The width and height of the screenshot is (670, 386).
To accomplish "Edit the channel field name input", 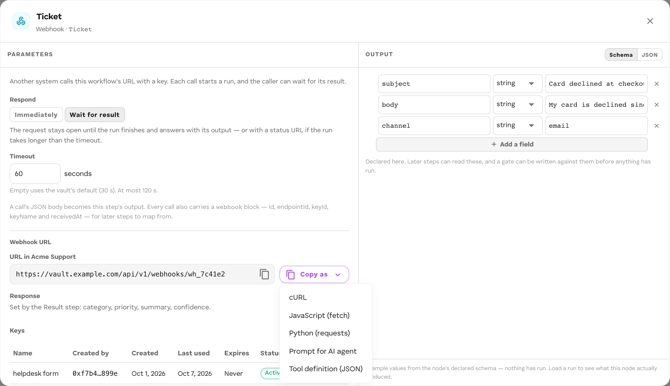I will pos(434,126).
